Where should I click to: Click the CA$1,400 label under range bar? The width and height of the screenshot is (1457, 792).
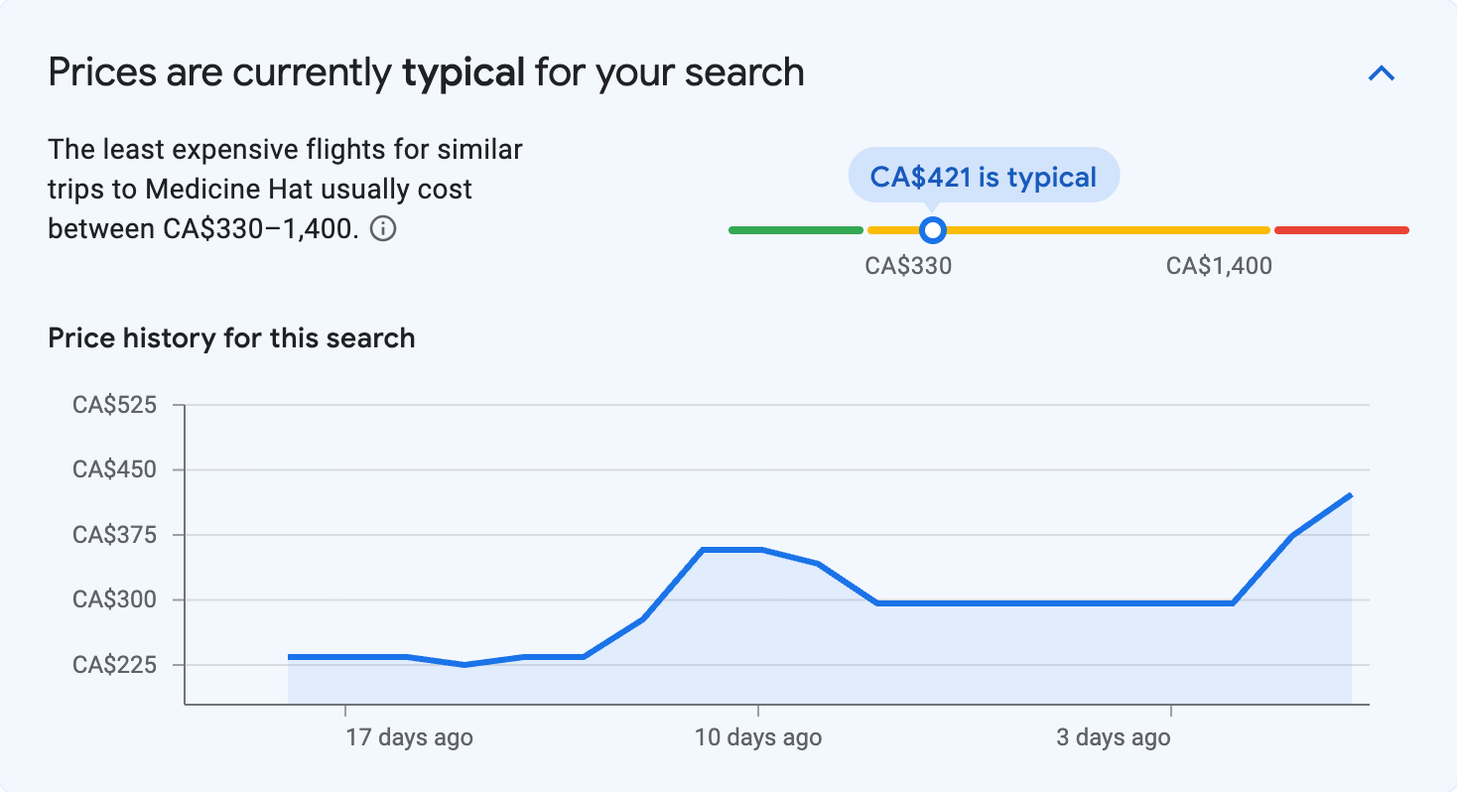pyautogui.click(x=1219, y=266)
